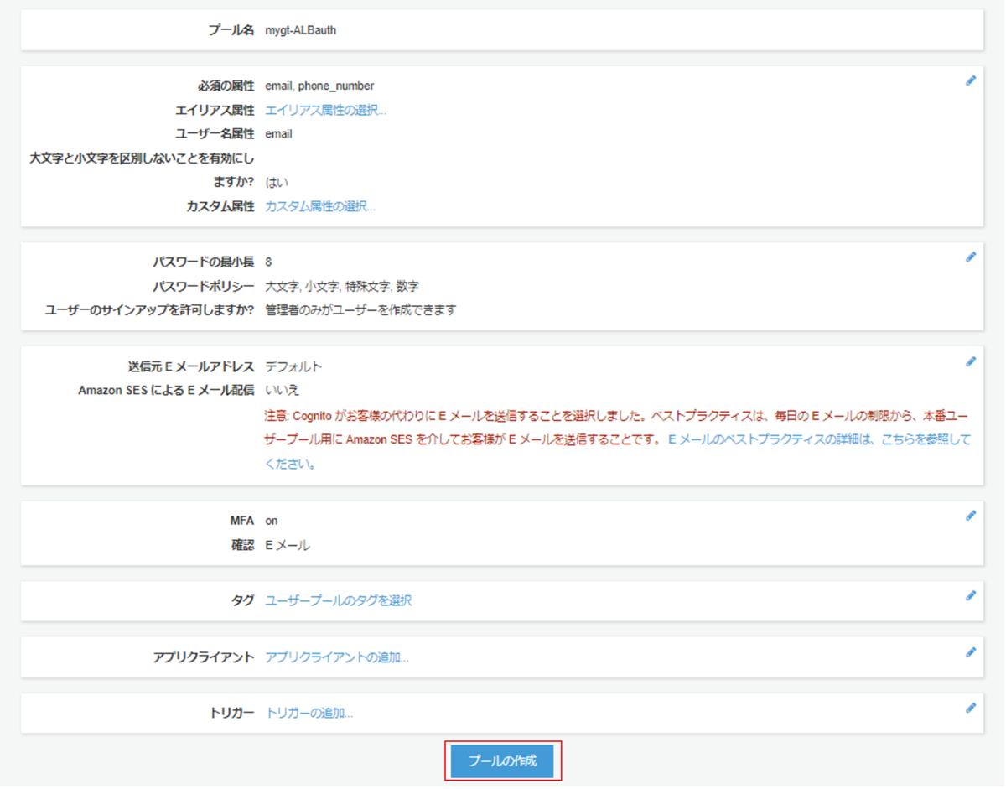
Task: Click the 送信元Eメールアドレス デフォルト value
Action: point(293,366)
